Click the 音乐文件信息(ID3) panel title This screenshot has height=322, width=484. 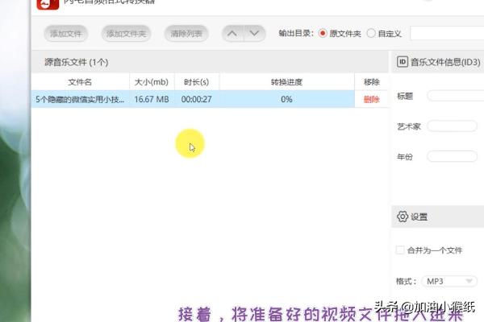click(x=445, y=62)
